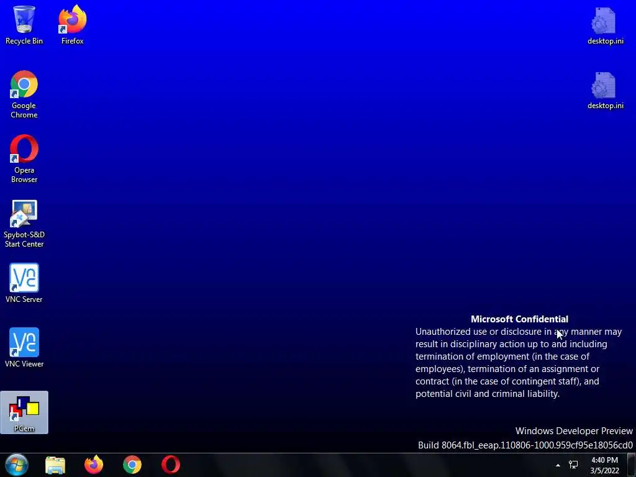This screenshot has height=477, width=636.
Task: Select the PCem desktop shortcut
Action: click(24, 412)
